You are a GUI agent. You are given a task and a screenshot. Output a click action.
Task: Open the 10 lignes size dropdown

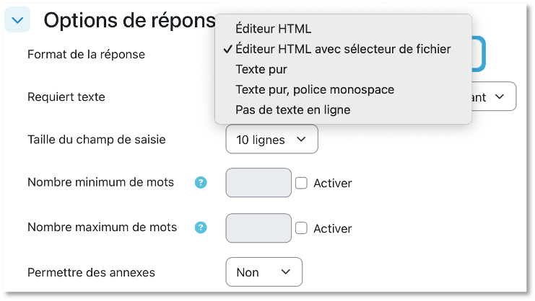(x=271, y=139)
